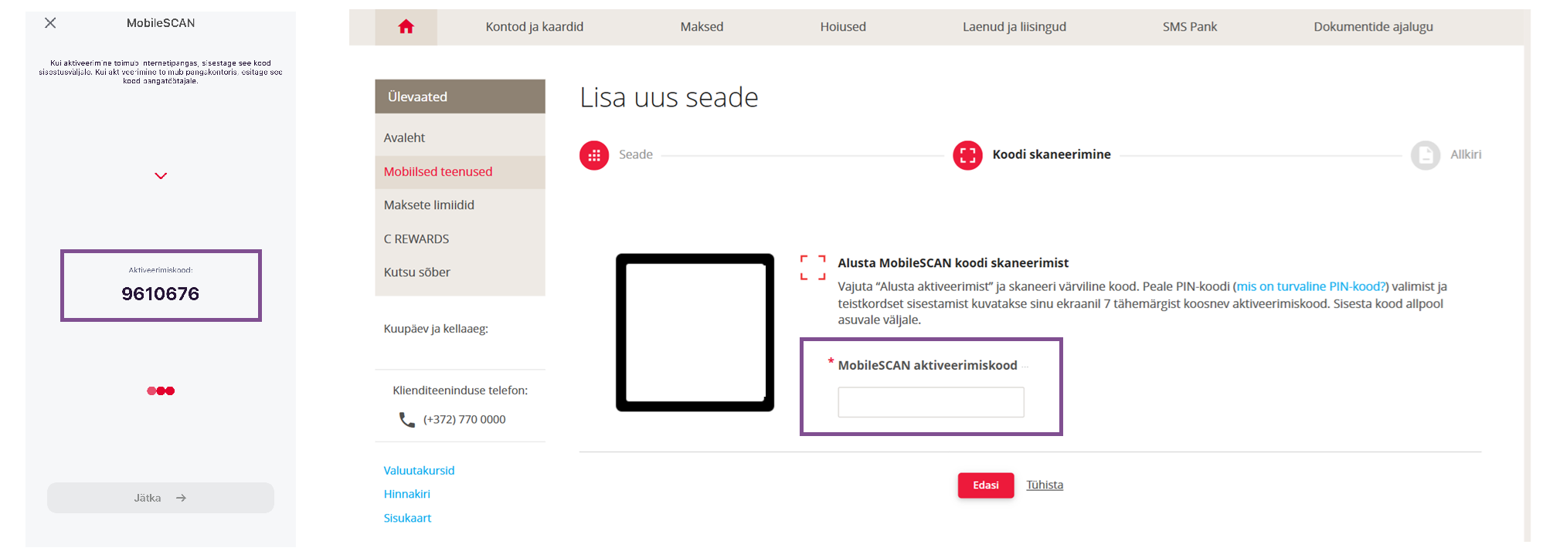Screen dimensions: 1553x558
Task: Click the phone handset icon
Action: pyautogui.click(x=406, y=419)
